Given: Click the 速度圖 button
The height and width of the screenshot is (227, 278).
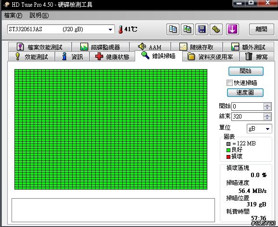Looking at the screenshot, I should click(x=245, y=93).
